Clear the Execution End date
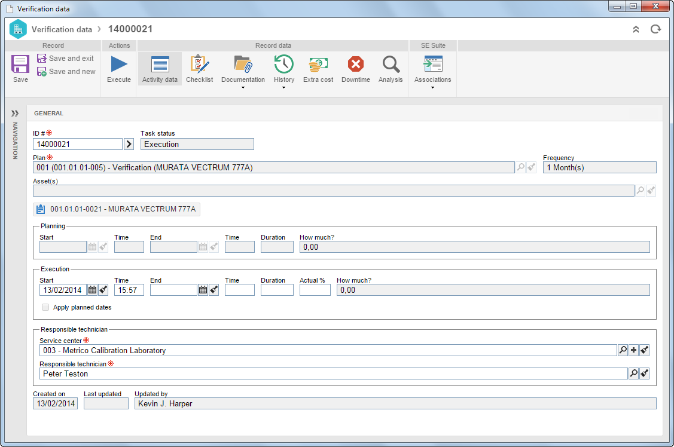Screen dimensions: 674x447 214,290
